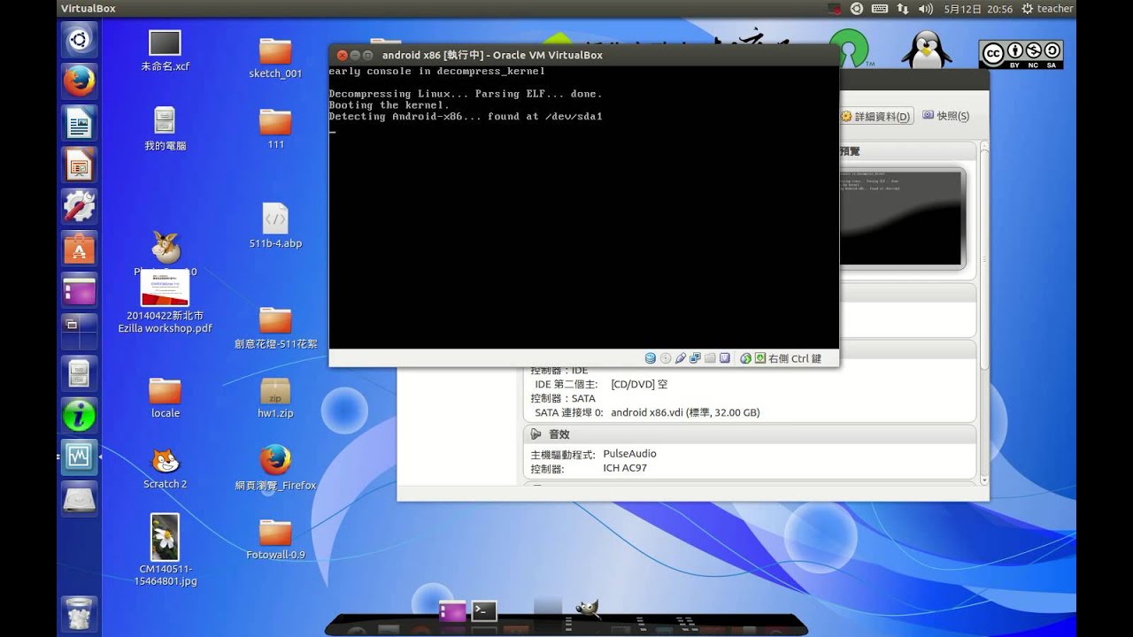
Task: Open the teacher session menu in top panel
Action: click(x=1047, y=9)
